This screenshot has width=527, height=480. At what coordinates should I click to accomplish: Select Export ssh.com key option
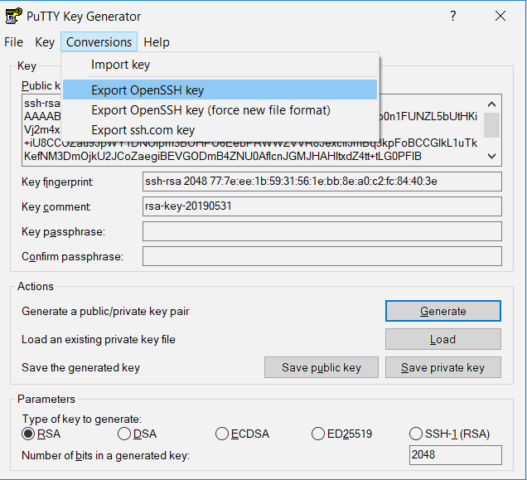143,130
